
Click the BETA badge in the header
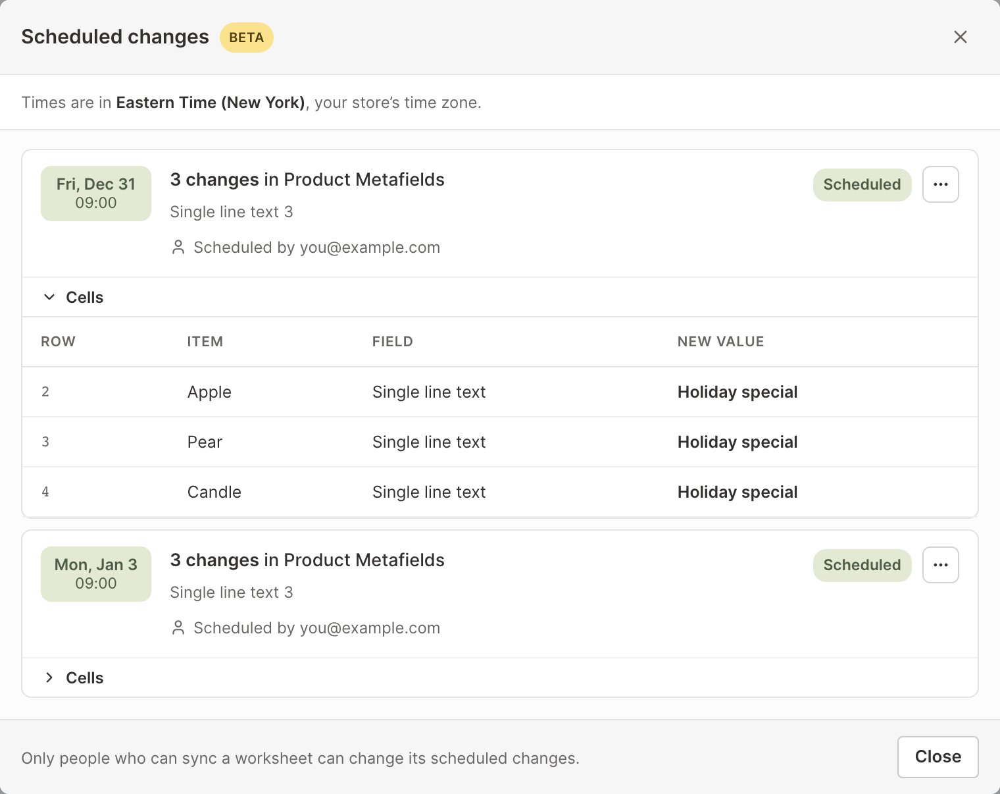tap(247, 38)
